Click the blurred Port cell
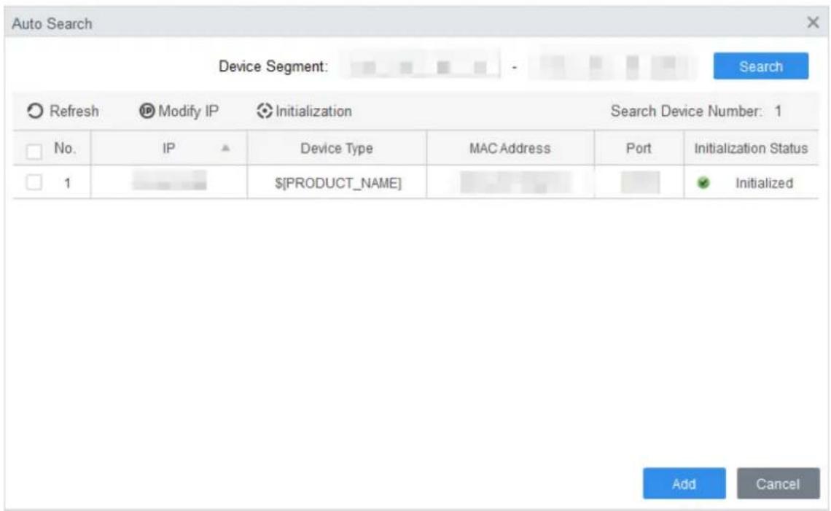 pos(640,182)
